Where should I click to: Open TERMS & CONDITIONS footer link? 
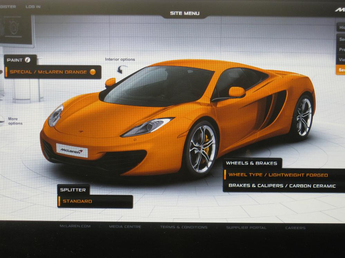(x=184, y=227)
